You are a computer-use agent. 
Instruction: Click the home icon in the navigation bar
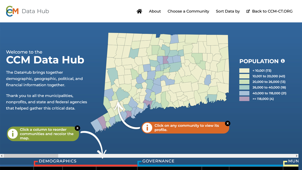(x=139, y=11)
